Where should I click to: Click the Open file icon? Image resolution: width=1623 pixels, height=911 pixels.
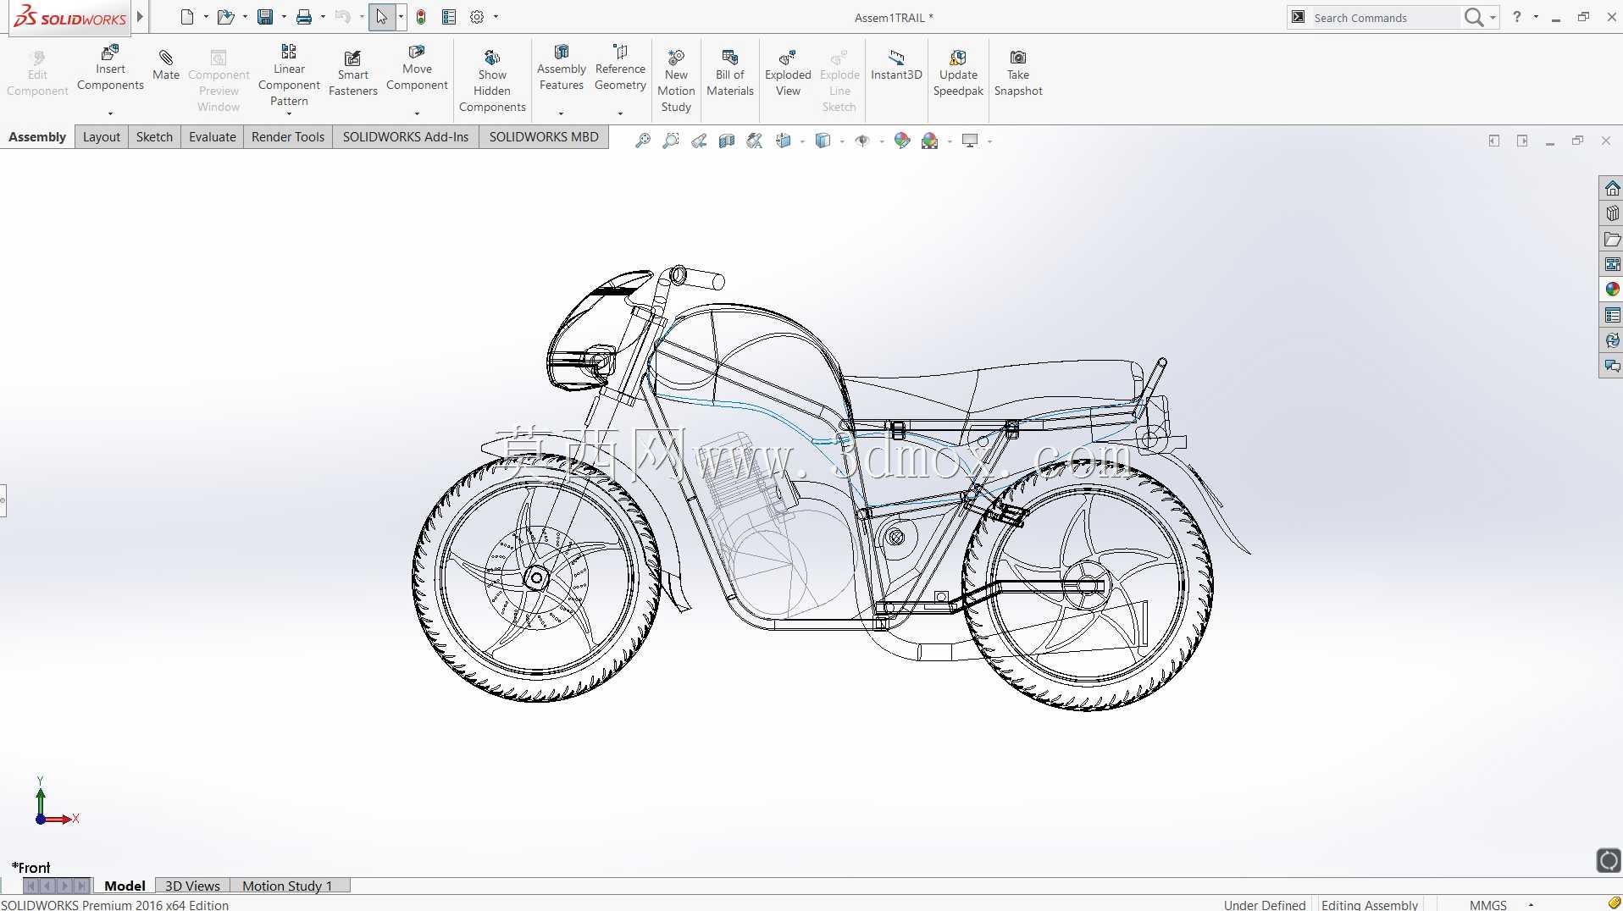[x=224, y=17]
